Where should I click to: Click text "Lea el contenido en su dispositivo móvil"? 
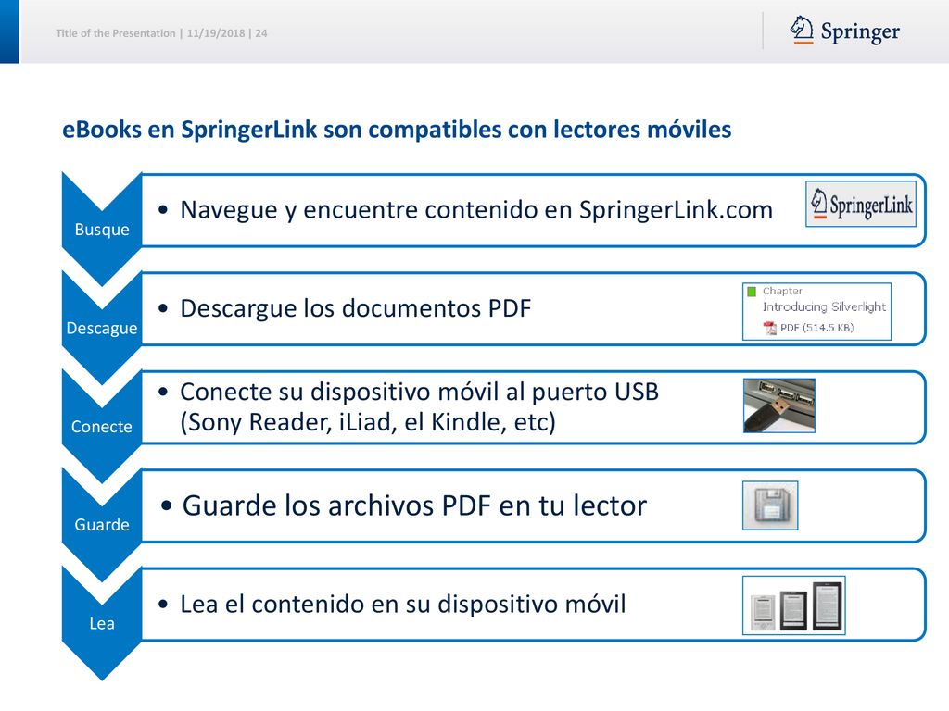click(x=402, y=604)
